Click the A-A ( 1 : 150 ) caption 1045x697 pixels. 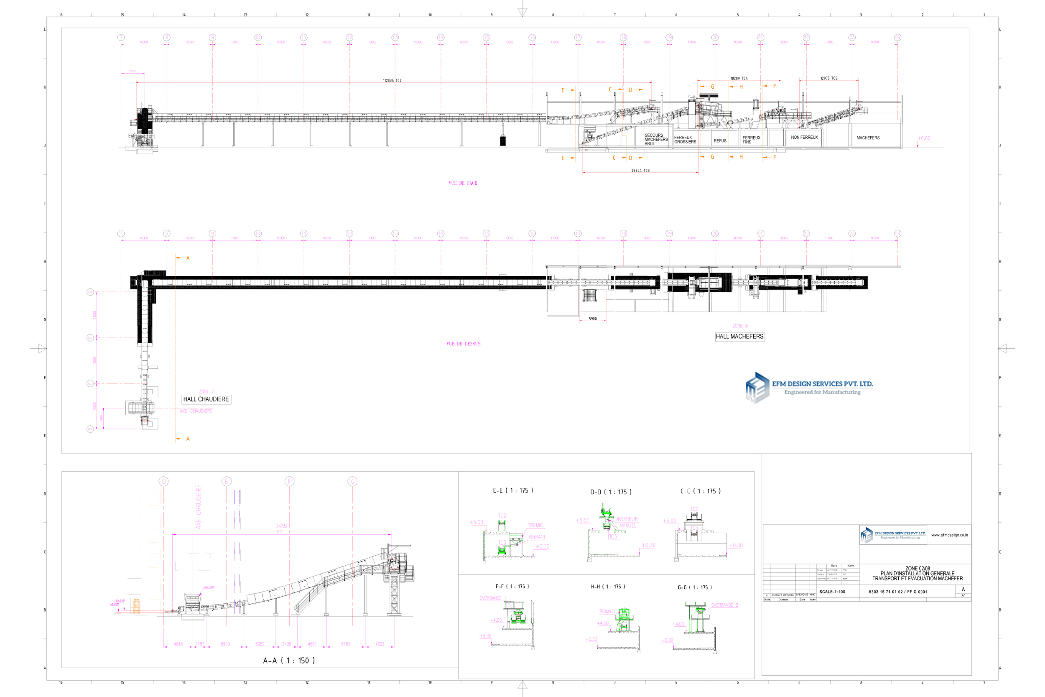click(289, 661)
